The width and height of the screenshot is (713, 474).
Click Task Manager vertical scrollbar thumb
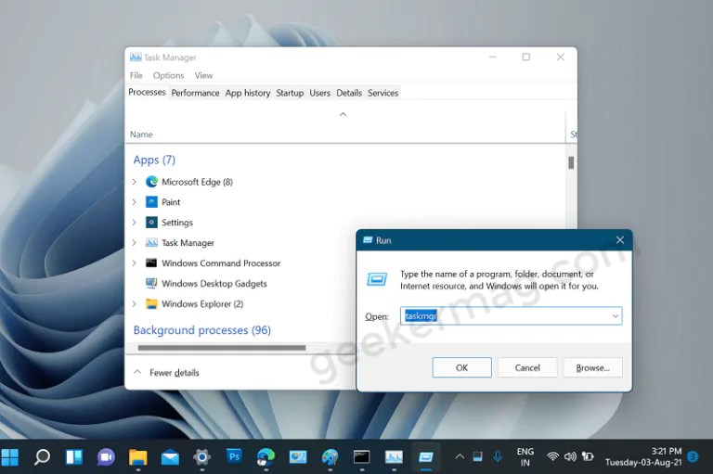(571, 162)
